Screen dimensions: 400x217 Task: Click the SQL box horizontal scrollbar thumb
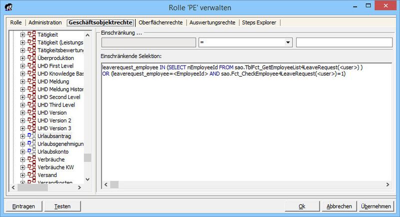click(x=114, y=184)
